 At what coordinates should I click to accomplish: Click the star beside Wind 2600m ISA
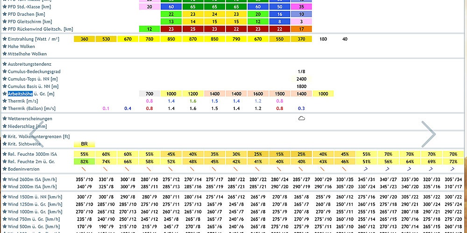[x=5, y=179]
